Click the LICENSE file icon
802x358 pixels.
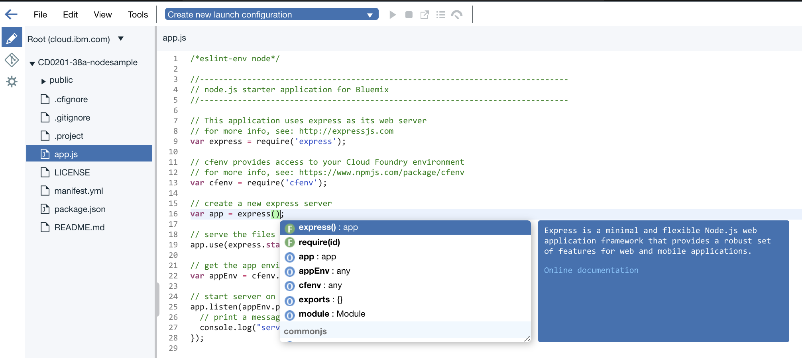(45, 172)
